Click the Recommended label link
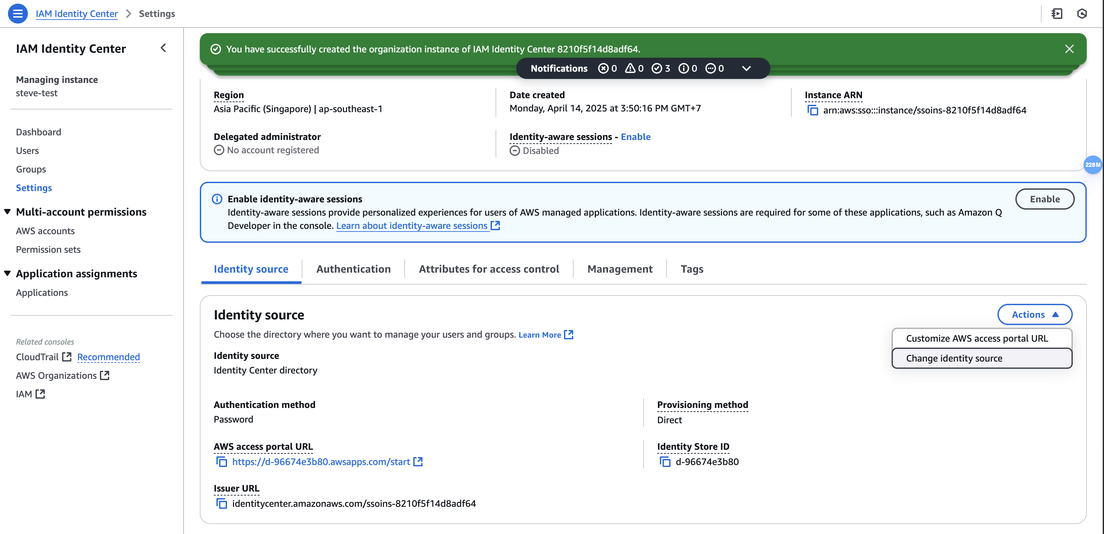Image resolution: width=1104 pixels, height=534 pixels. 109,357
